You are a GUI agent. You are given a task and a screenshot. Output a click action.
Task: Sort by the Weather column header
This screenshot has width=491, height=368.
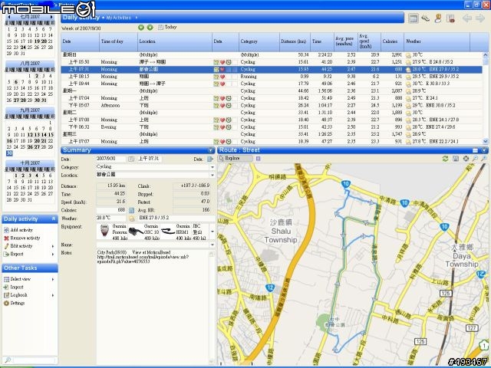[x=437, y=41]
